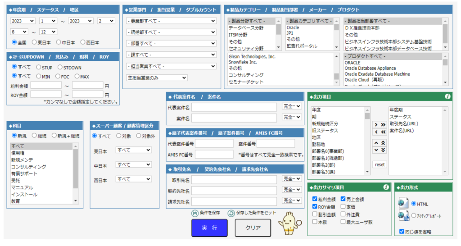Image resolution: width=461 pixels, height=246 pixels.
Task: Click the HTML output format globe icon
Action: point(403,204)
